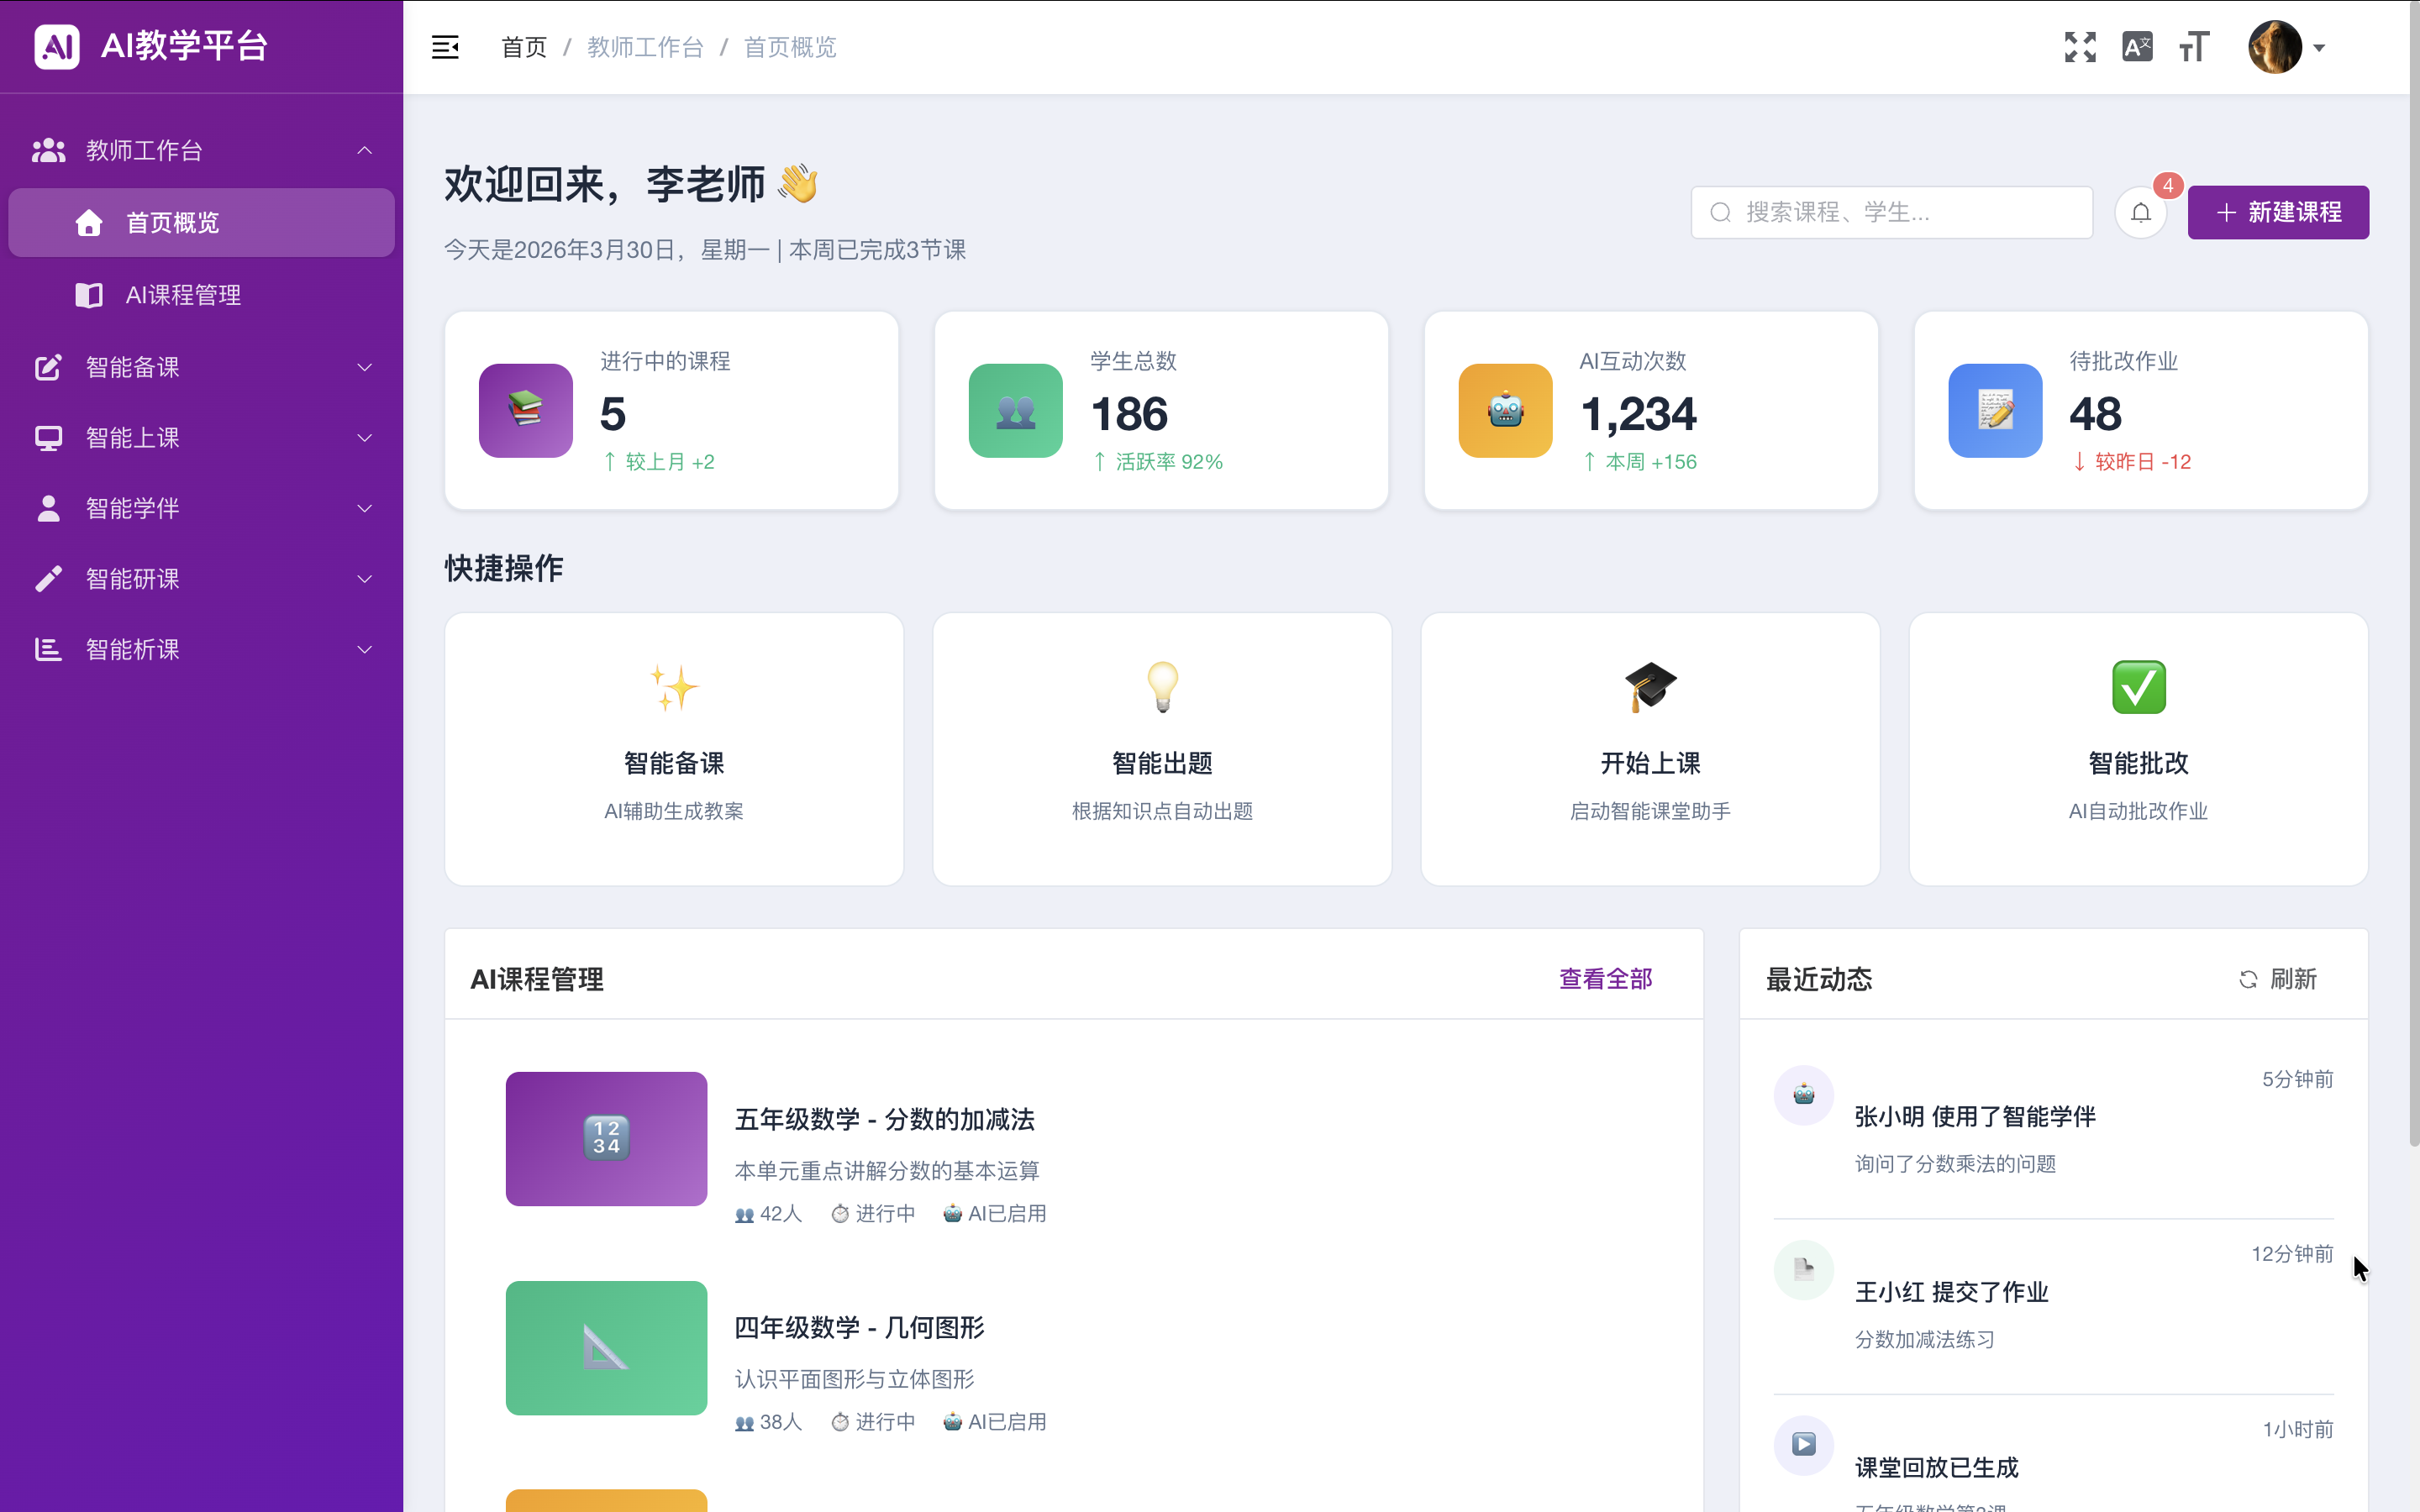Adjust font size using the TT icon
Image resolution: width=2420 pixels, height=1512 pixels.
(x=2193, y=47)
